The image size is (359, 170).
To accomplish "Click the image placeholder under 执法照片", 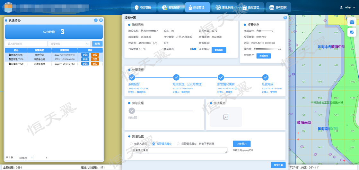I will pos(226,117).
